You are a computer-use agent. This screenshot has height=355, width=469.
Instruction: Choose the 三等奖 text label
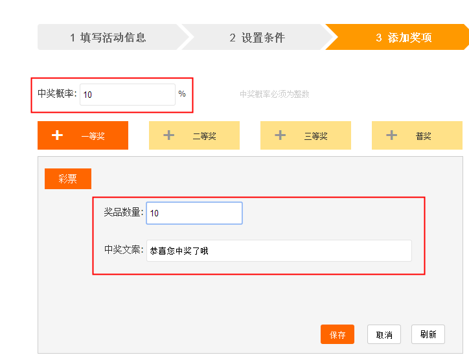coord(315,136)
